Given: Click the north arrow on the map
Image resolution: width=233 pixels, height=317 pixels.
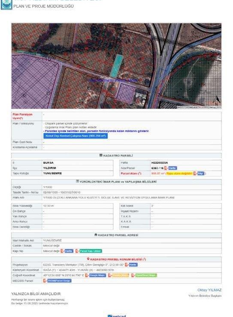Looking at the screenshot, I should [216, 101].
